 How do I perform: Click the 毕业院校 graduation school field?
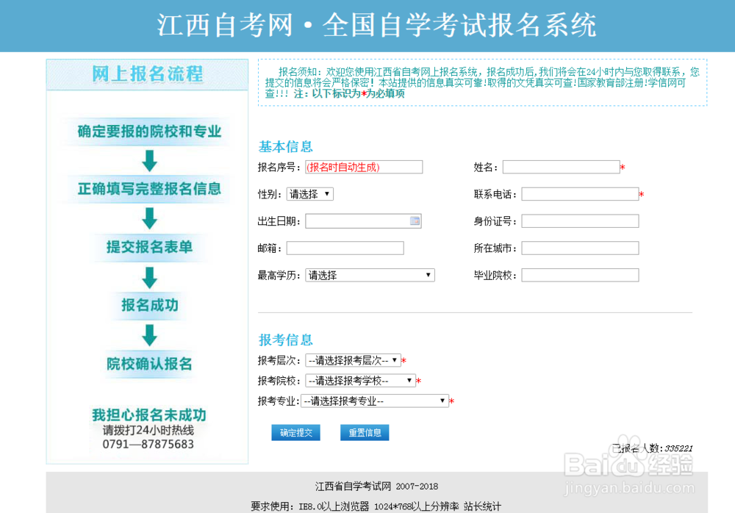coord(580,274)
